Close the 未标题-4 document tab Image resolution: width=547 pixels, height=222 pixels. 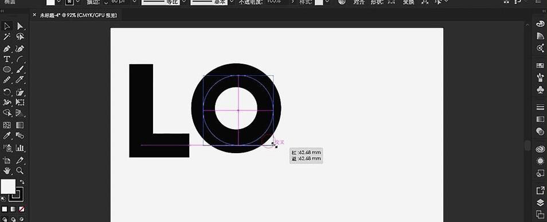34,15
